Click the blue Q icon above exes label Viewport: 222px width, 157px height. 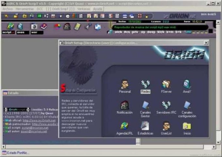click(20, 26)
